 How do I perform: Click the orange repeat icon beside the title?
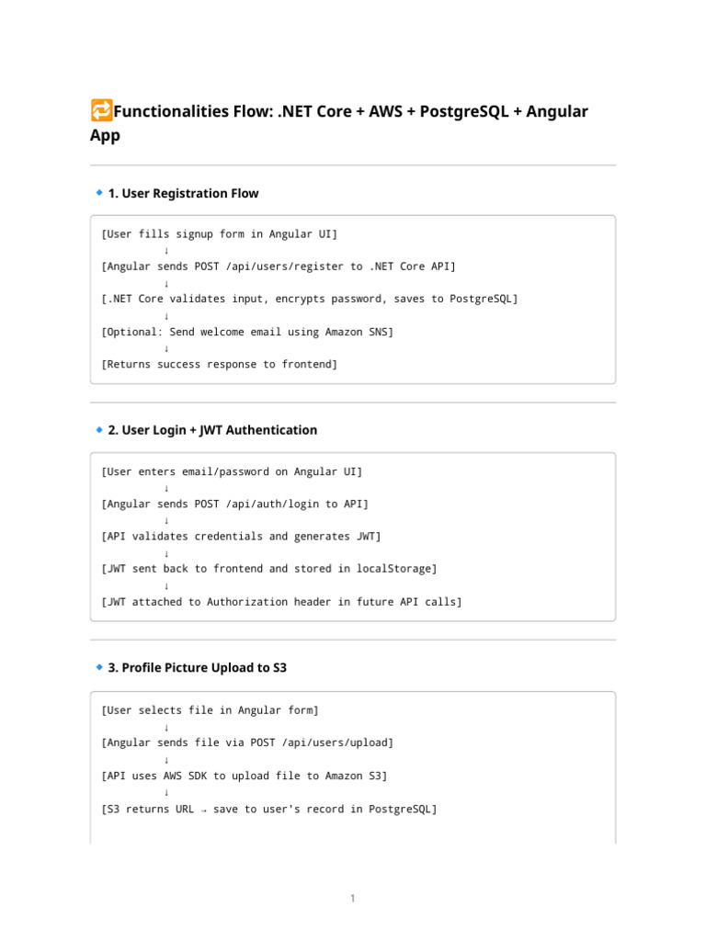tap(101, 112)
